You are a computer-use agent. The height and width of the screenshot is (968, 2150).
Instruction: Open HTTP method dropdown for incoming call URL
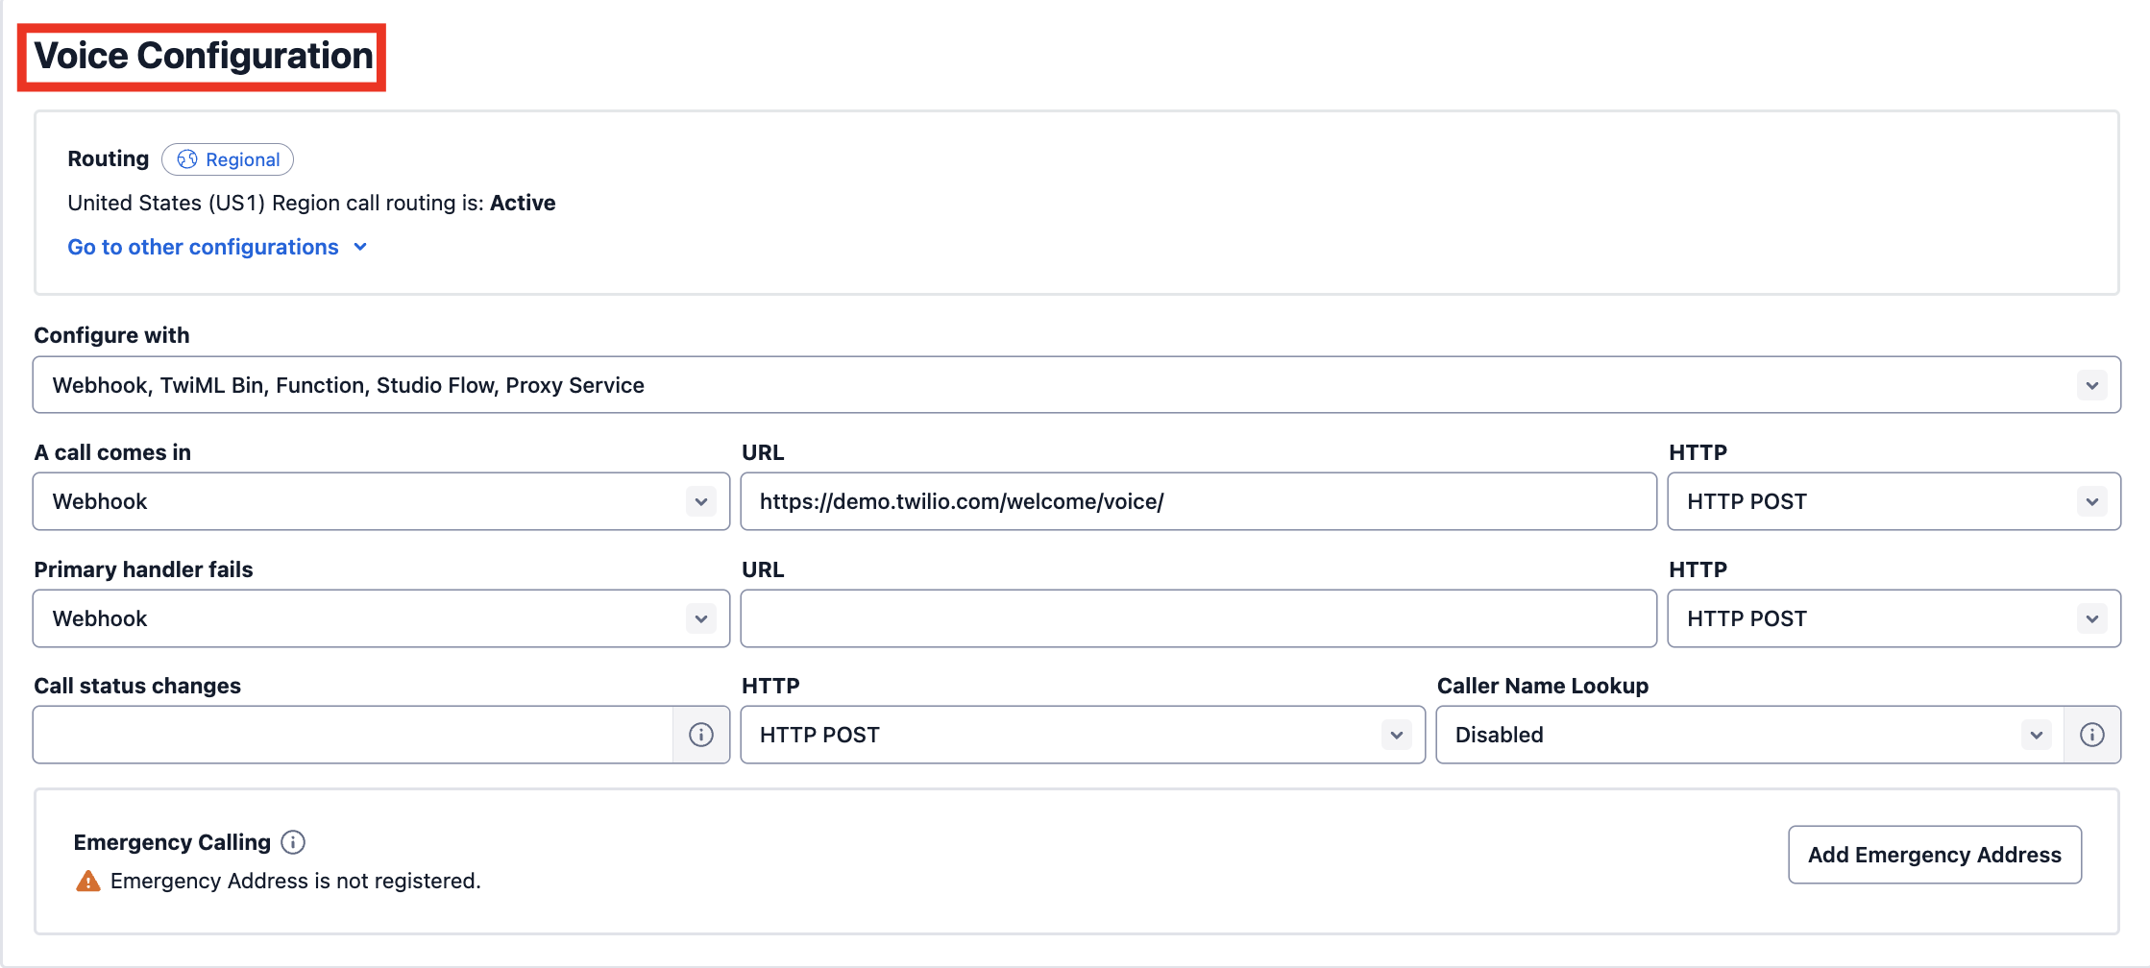coord(1893,501)
